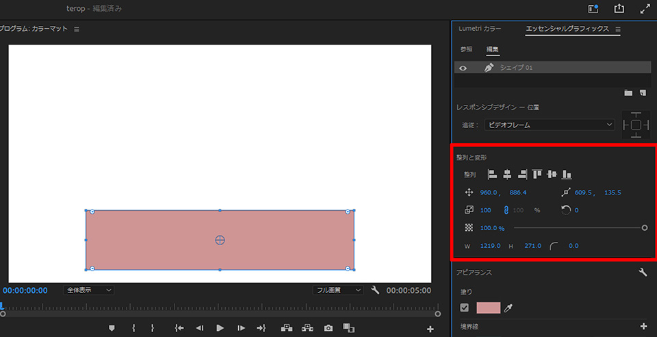Viewport: 657px width, 337px height.
Task: Add a stroke with 境界線 plus icon
Action: click(644, 326)
